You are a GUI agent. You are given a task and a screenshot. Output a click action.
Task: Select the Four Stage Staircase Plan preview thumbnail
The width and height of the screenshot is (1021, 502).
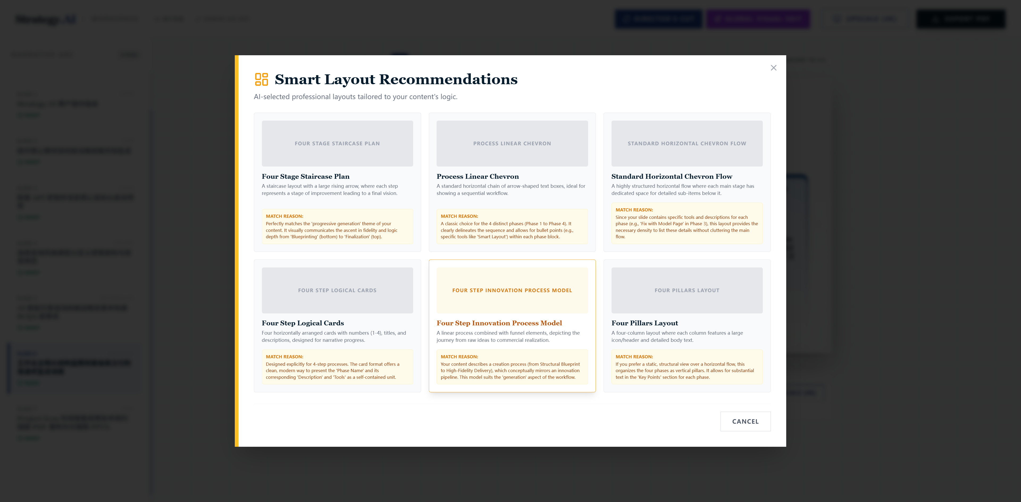(x=337, y=143)
